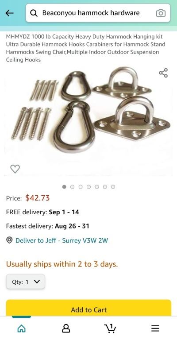Select last product image dot
The image size is (177, 340).
pos(113,187)
